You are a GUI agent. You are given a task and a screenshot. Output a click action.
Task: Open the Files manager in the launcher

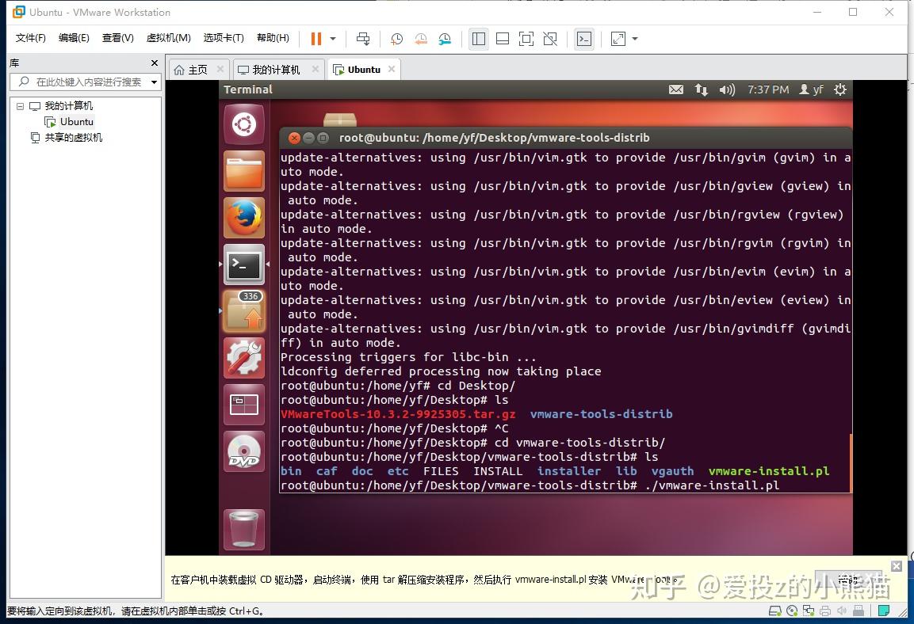tap(243, 171)
